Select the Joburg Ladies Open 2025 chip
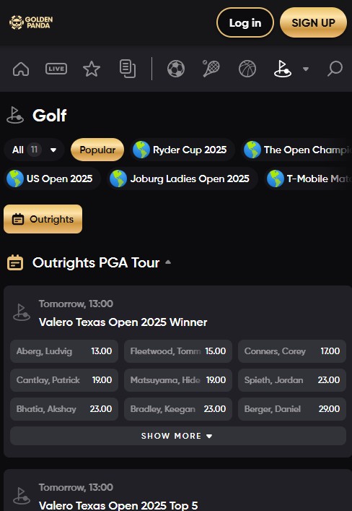 click(182, 179)
